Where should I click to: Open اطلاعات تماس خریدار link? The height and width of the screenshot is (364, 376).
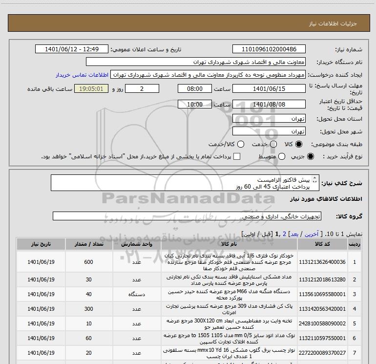pyautogui.click(x=82, y=75)
